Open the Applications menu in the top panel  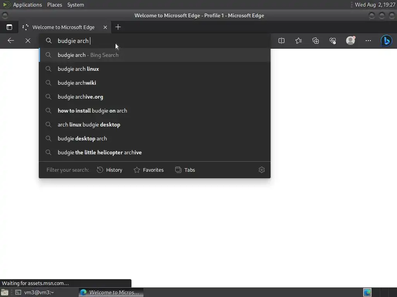[28, 5]
